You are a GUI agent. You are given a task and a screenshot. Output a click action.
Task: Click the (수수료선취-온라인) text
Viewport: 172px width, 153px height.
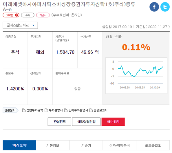(67, 15)
